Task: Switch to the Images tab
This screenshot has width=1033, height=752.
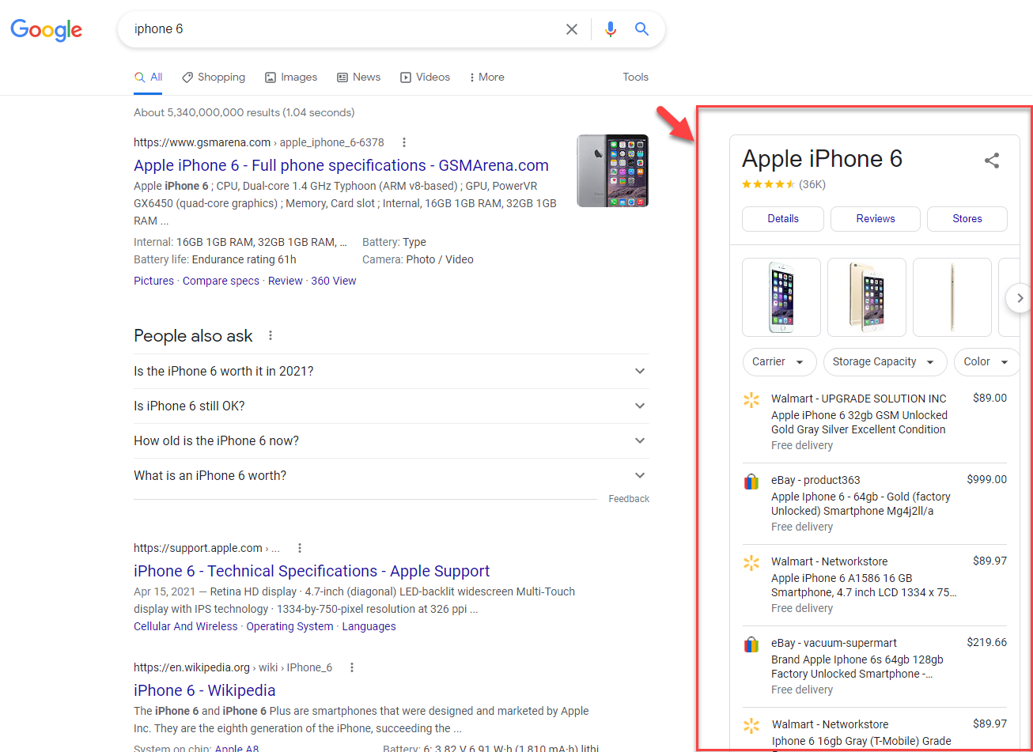Action: (290, 77)
